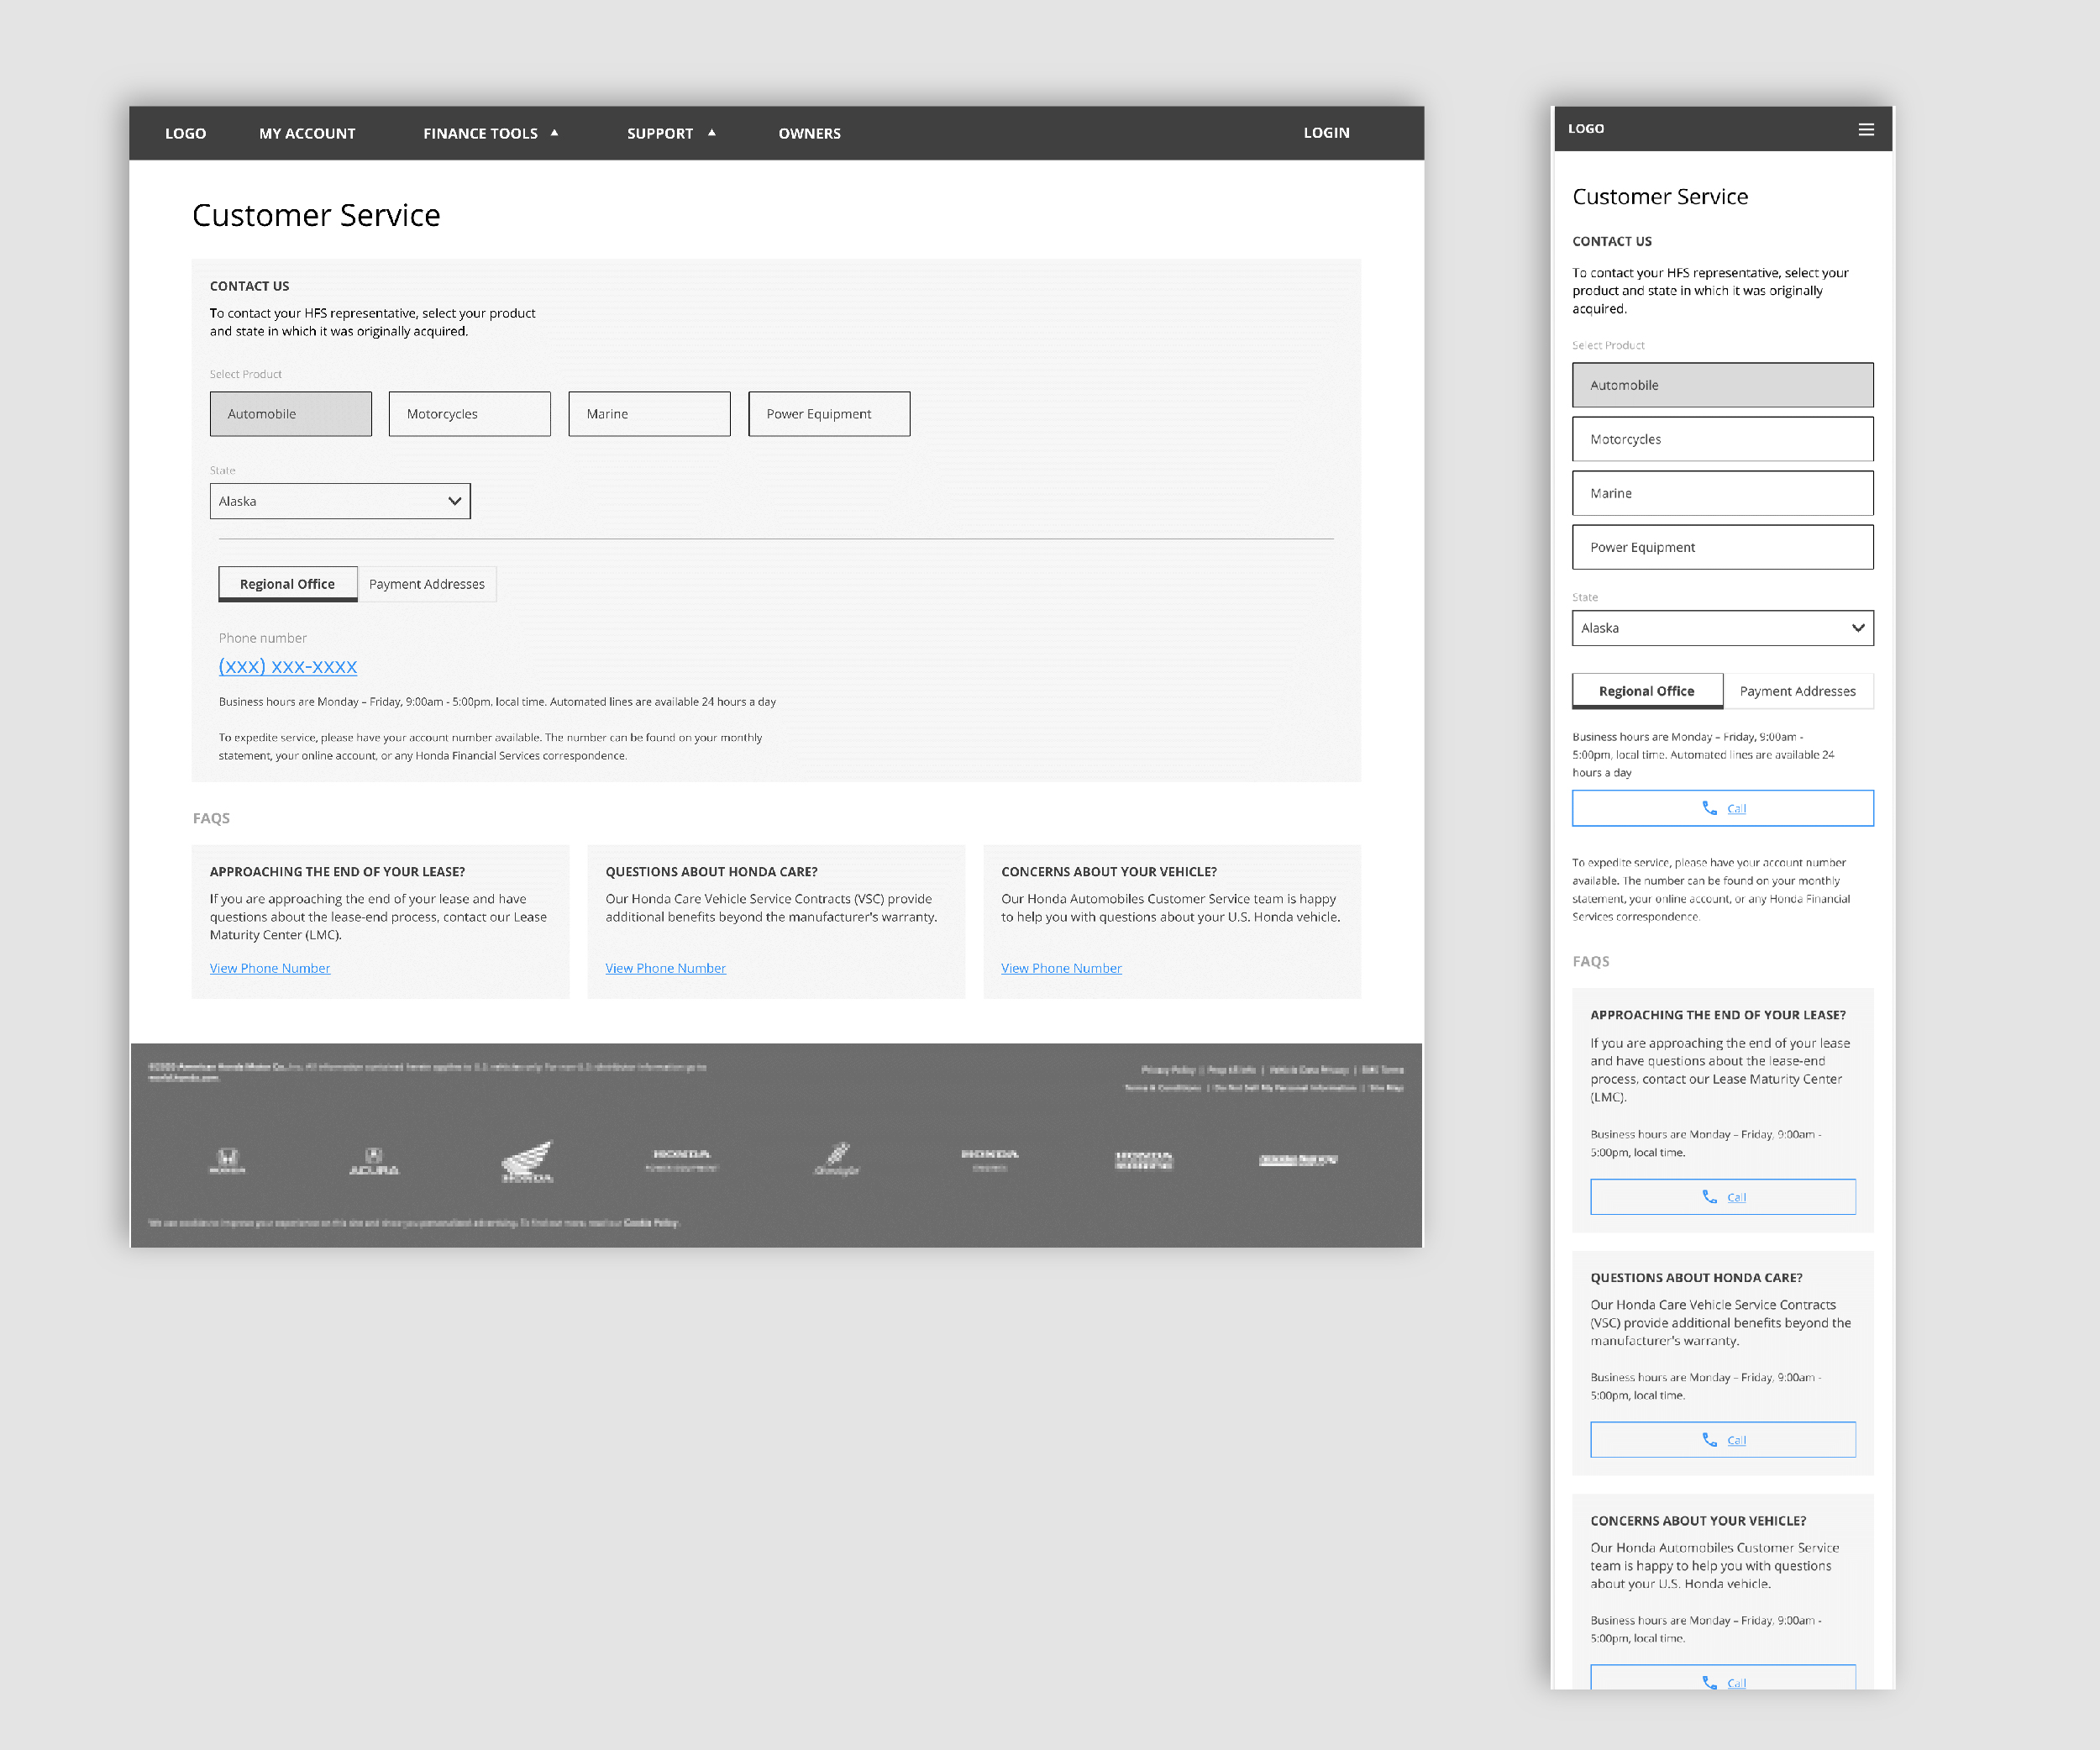The height and width of the screenshot is (1750, 2100).
Task: Go to the Owners navigation item
Action: point(810,133)
